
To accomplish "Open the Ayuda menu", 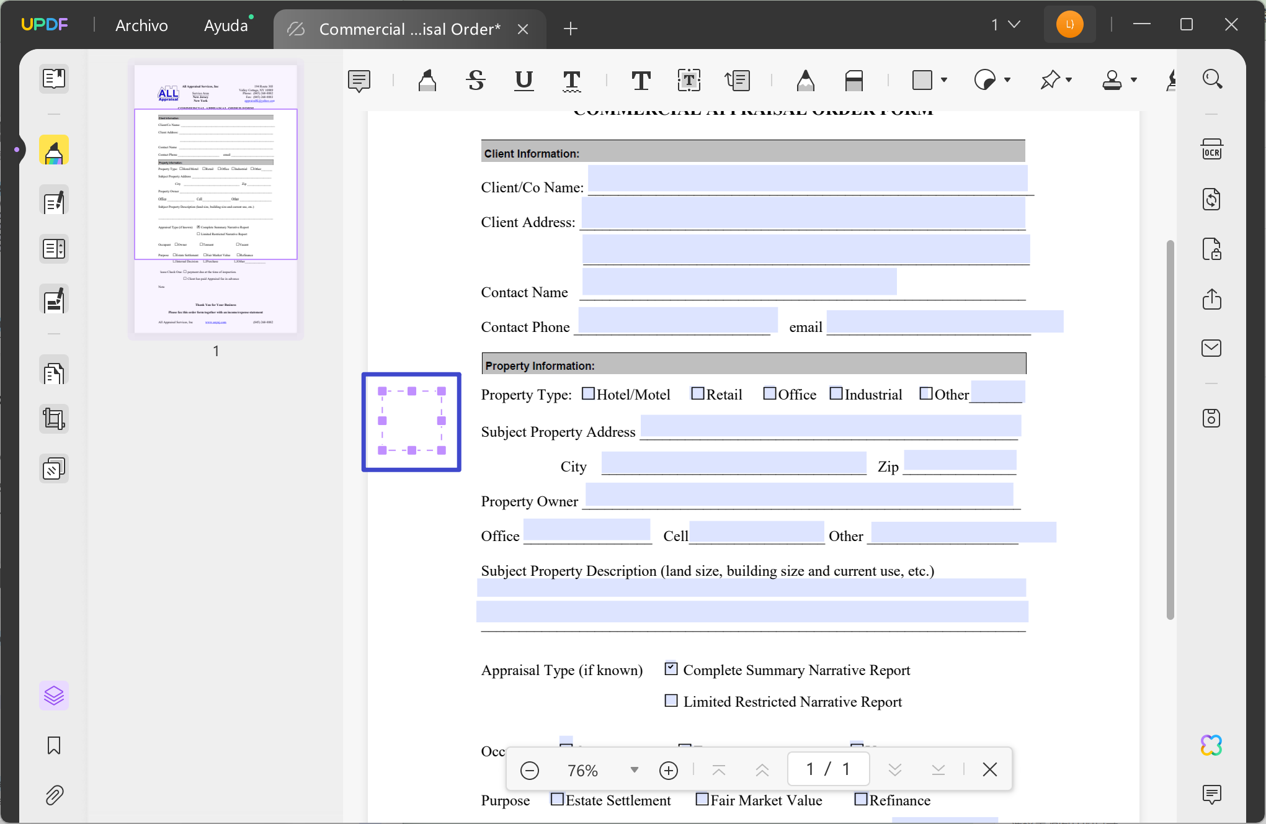I will pyautogui.click(x=226, y=25).
